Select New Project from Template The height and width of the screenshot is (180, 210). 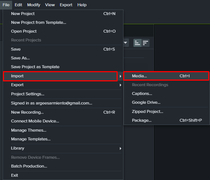click(x=63, y=22)
